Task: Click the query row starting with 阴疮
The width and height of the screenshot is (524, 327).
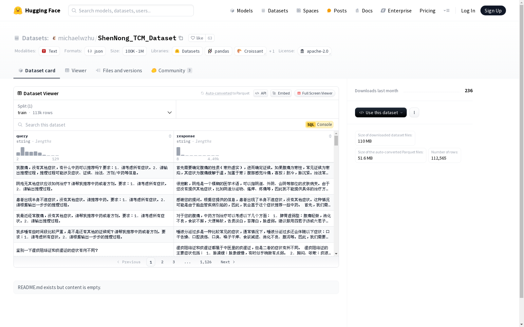Action: click(94, 186)
